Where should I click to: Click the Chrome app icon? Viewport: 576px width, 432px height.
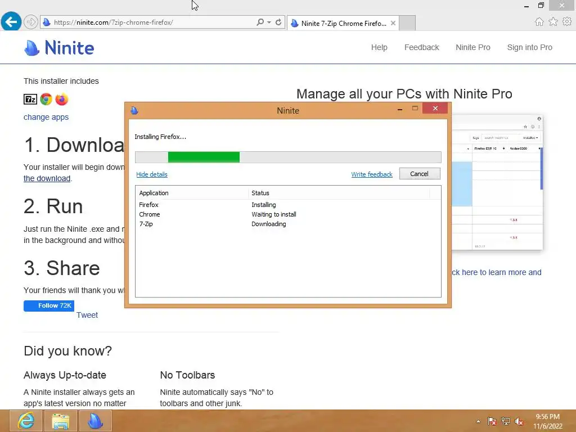46,99
